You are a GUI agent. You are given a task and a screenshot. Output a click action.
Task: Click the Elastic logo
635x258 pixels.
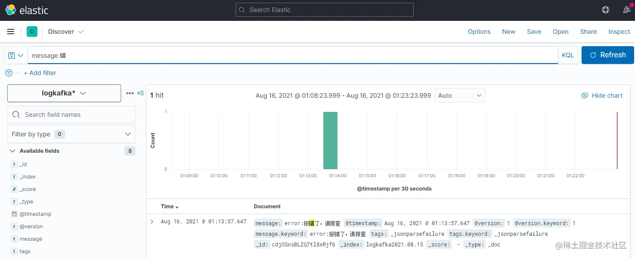pos(27,10)
